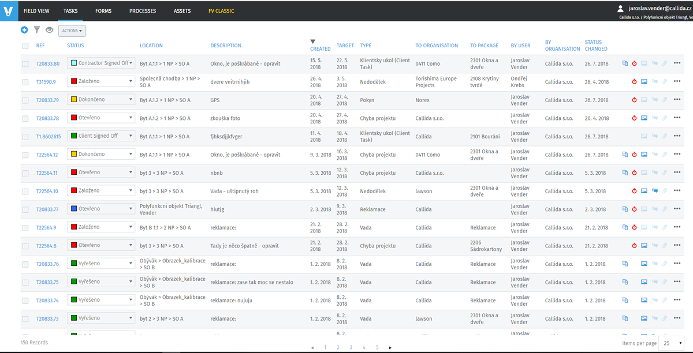
Task: Toggle the eye view options icon
Action: pyautogui.click(x=49, y=30)
